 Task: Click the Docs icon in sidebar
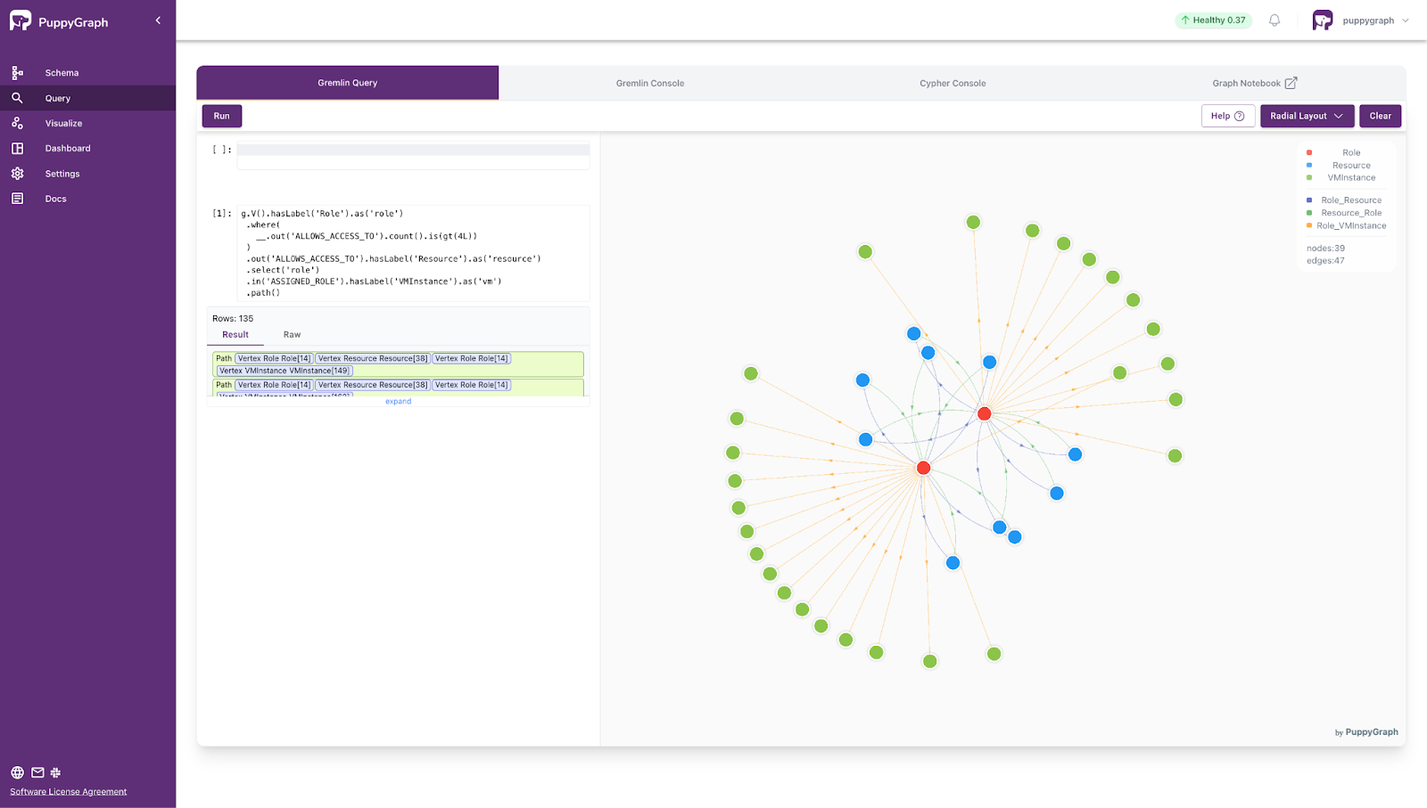[x=17, y=199]
